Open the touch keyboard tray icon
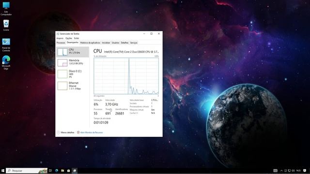Image resolution: width=310 pixels, height=174 pixels. pyautogui.click(x=276, y=171)
